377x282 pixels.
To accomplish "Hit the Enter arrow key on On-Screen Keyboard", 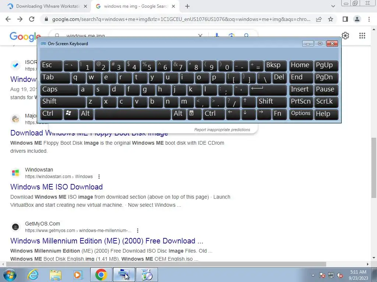I will pyautogui.click(x=268, y=90).
